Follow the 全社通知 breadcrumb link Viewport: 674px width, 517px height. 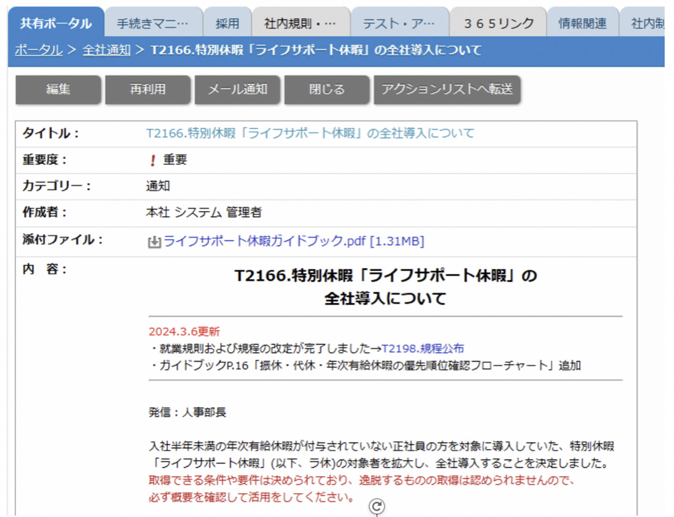106,50
